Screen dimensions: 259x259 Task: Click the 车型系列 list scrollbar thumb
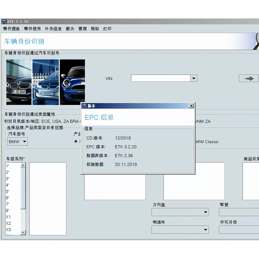(x=23, y=188)
